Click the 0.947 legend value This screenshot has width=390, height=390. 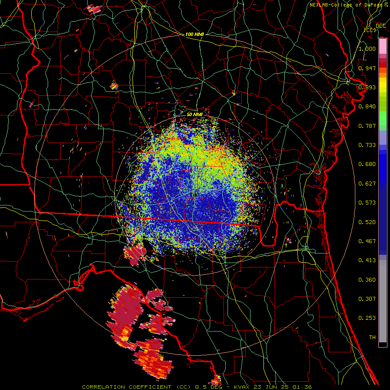(367, 68)
